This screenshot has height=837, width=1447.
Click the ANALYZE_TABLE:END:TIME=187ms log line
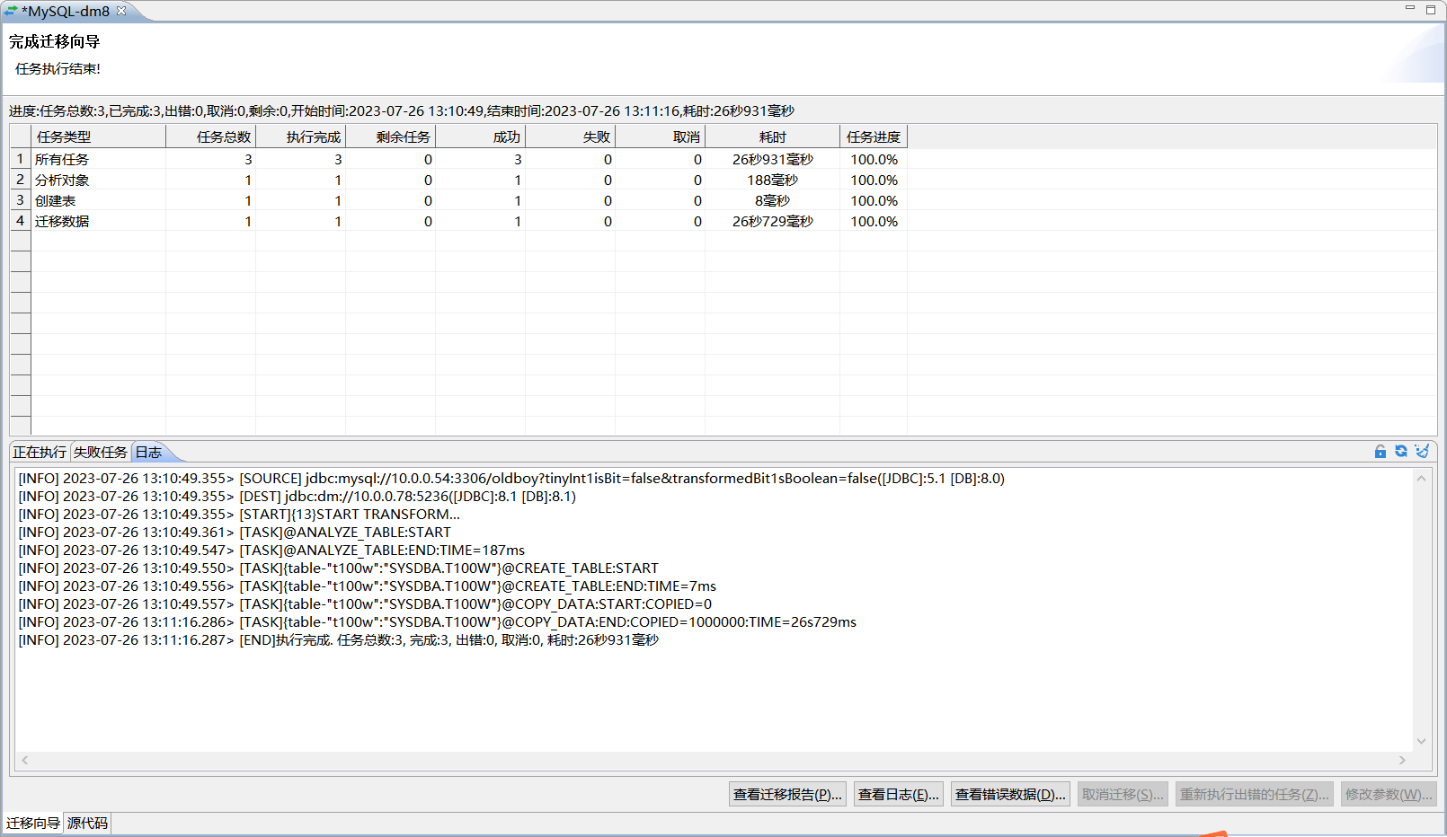[x=271, y=551]
